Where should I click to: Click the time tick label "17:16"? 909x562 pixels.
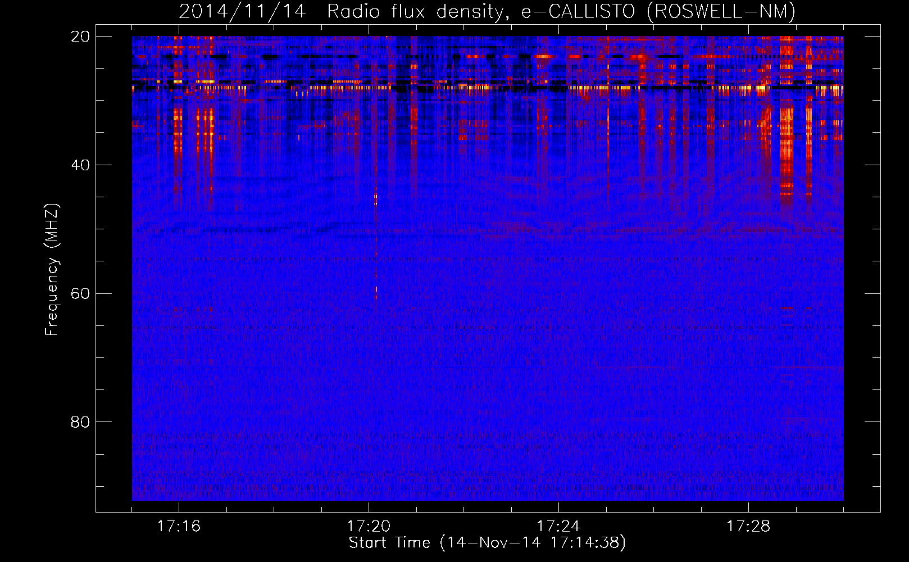(x=179, y=526)
